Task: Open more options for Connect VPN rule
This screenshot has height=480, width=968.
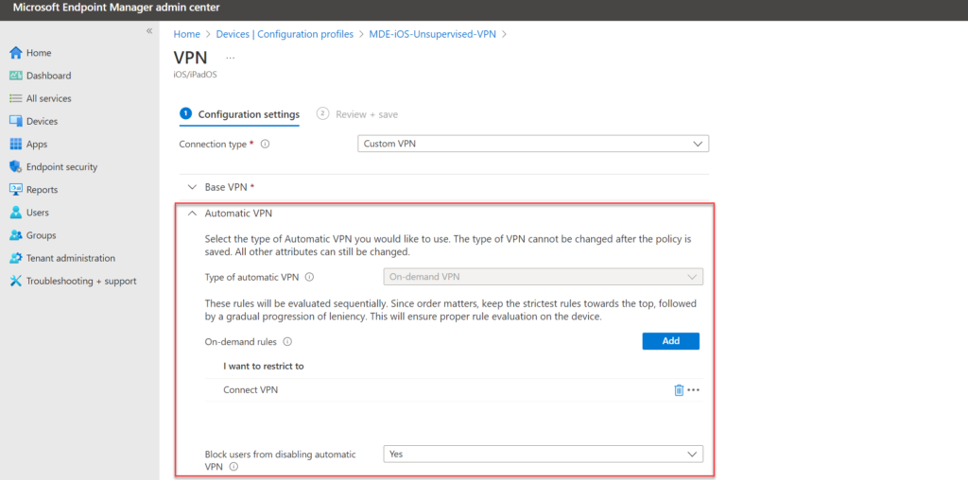Action: (693, 390)
